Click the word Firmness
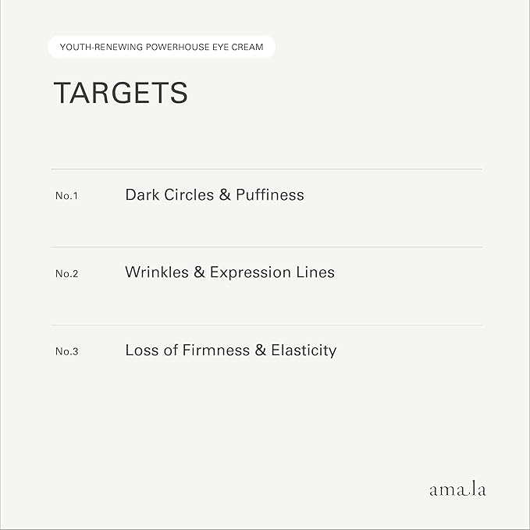The height and width of the screenshot is (530, 530). 216,350
